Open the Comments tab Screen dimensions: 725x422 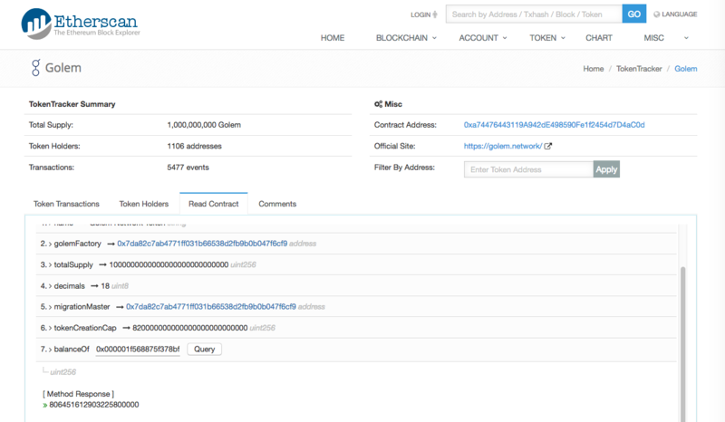[277, 204]
